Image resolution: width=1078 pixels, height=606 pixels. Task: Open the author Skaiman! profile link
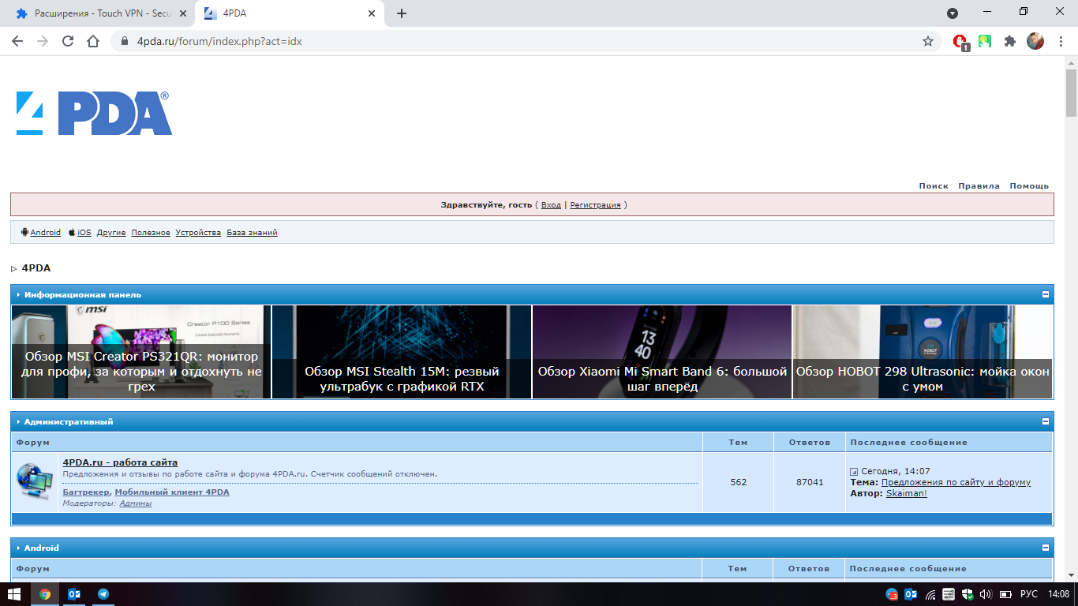(907, 493)
